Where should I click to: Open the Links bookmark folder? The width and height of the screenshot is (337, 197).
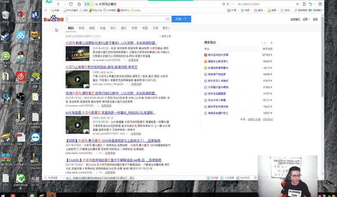tap(136, 10)
